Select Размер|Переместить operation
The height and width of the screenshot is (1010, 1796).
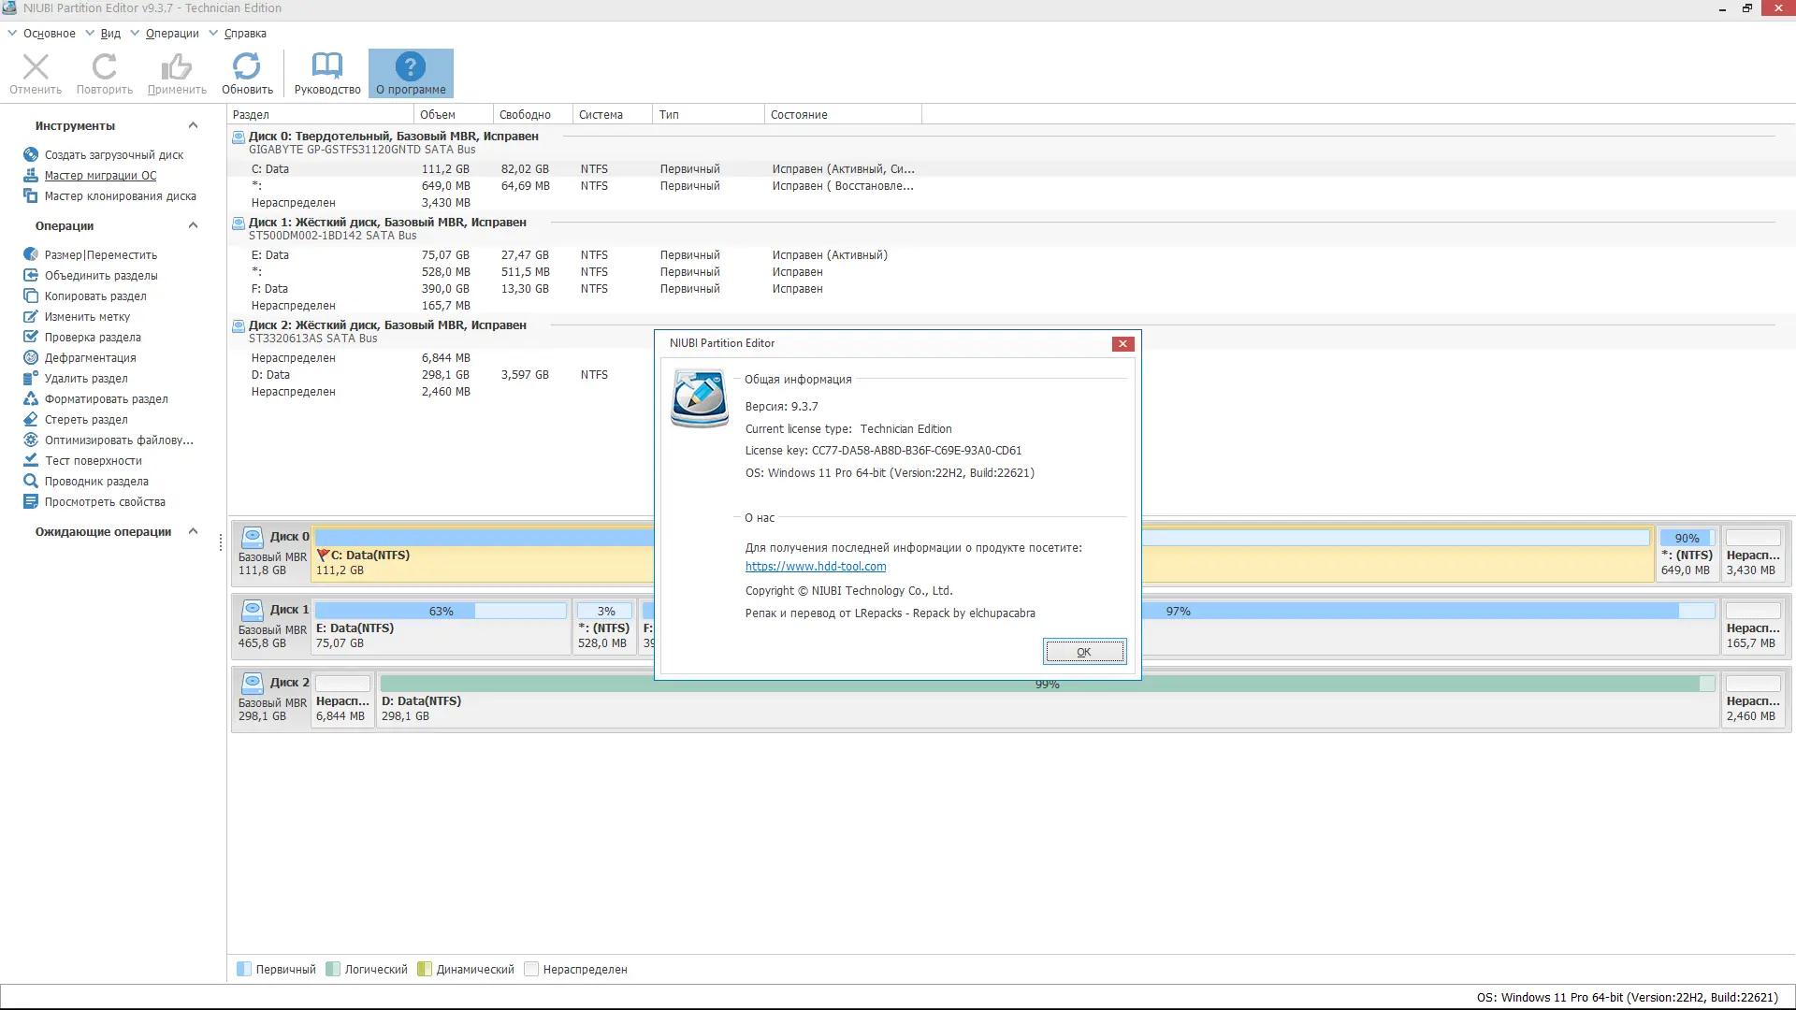point(100,255)
